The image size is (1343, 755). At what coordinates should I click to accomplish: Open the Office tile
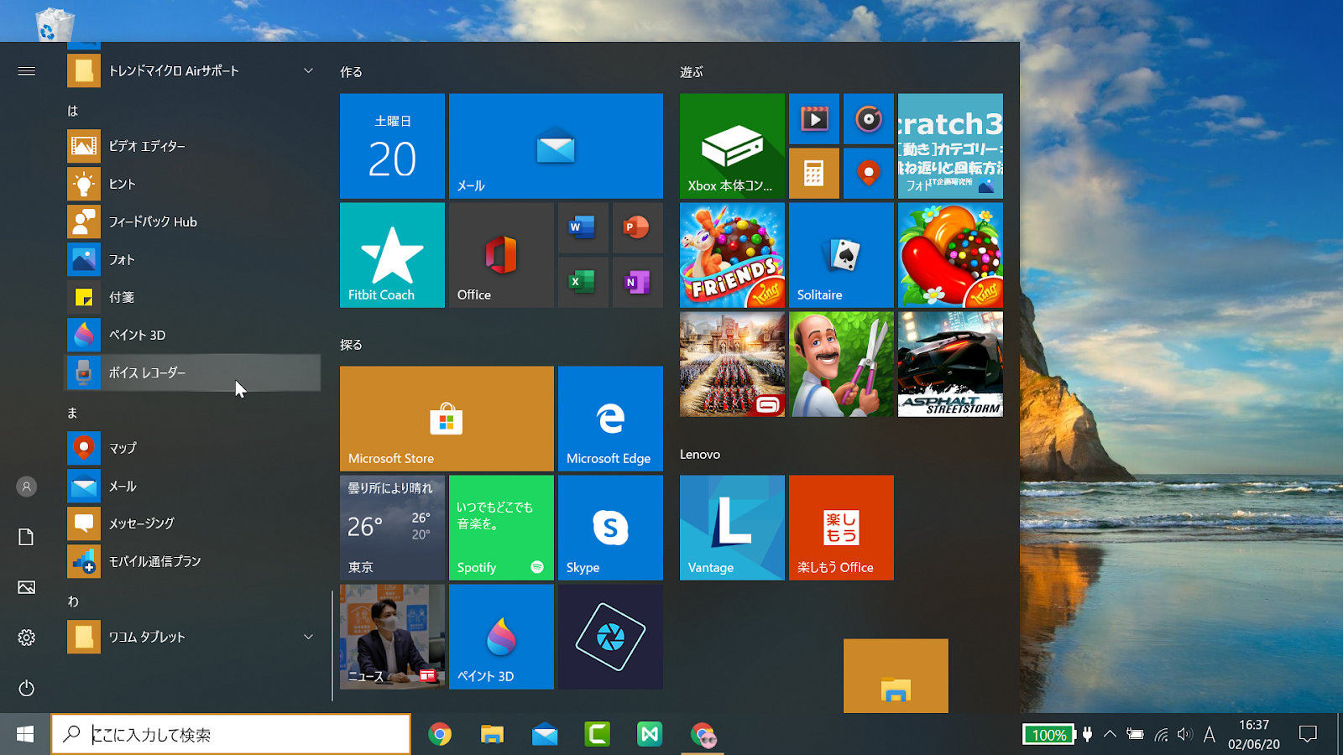(x=501, y=255)
